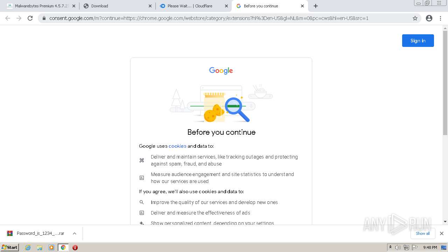
Task: Open the Chrome profile avatar menu
Action: (429, 18)
